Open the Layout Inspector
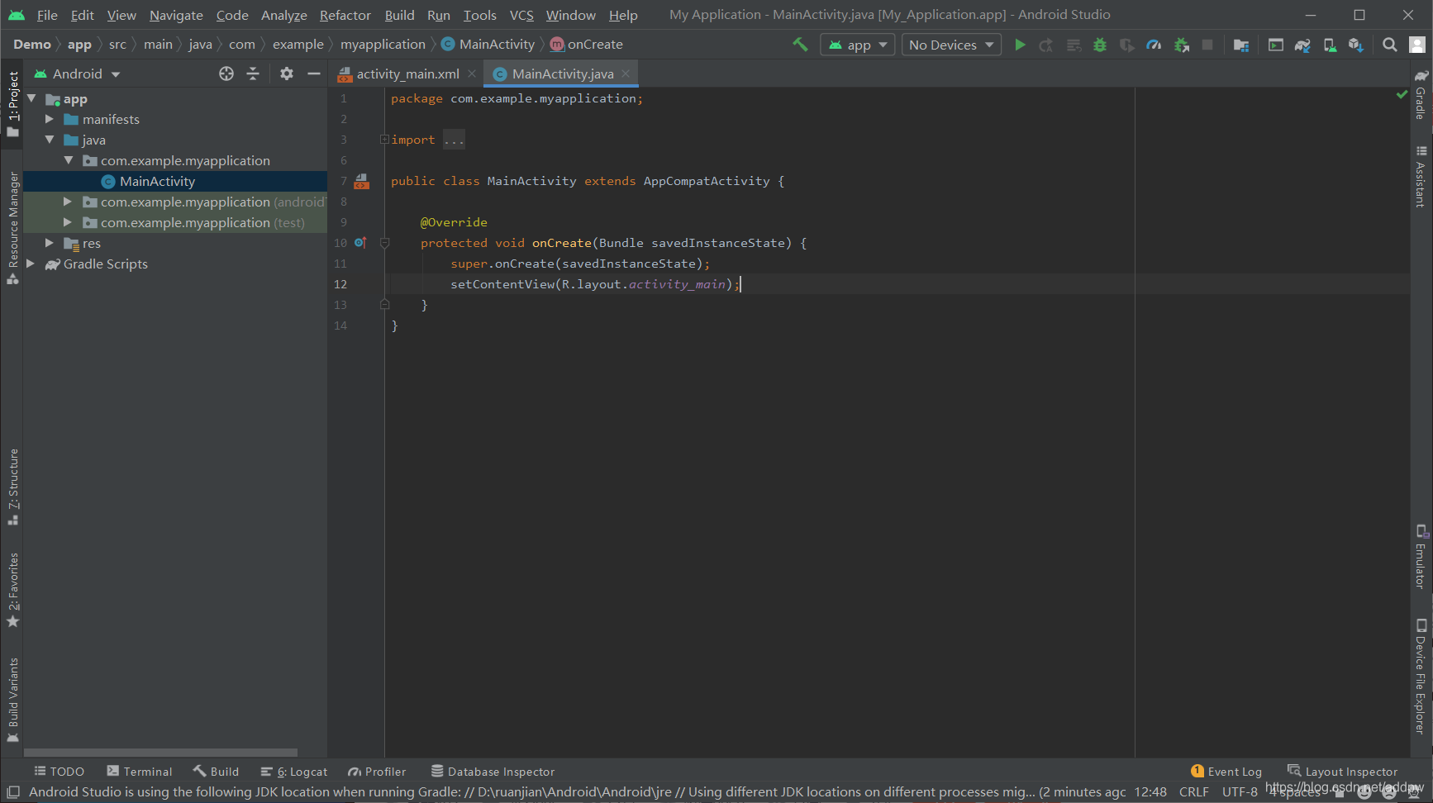Image resolution: width=1433 pixels, height=803 pixels. click(1343, 772)
